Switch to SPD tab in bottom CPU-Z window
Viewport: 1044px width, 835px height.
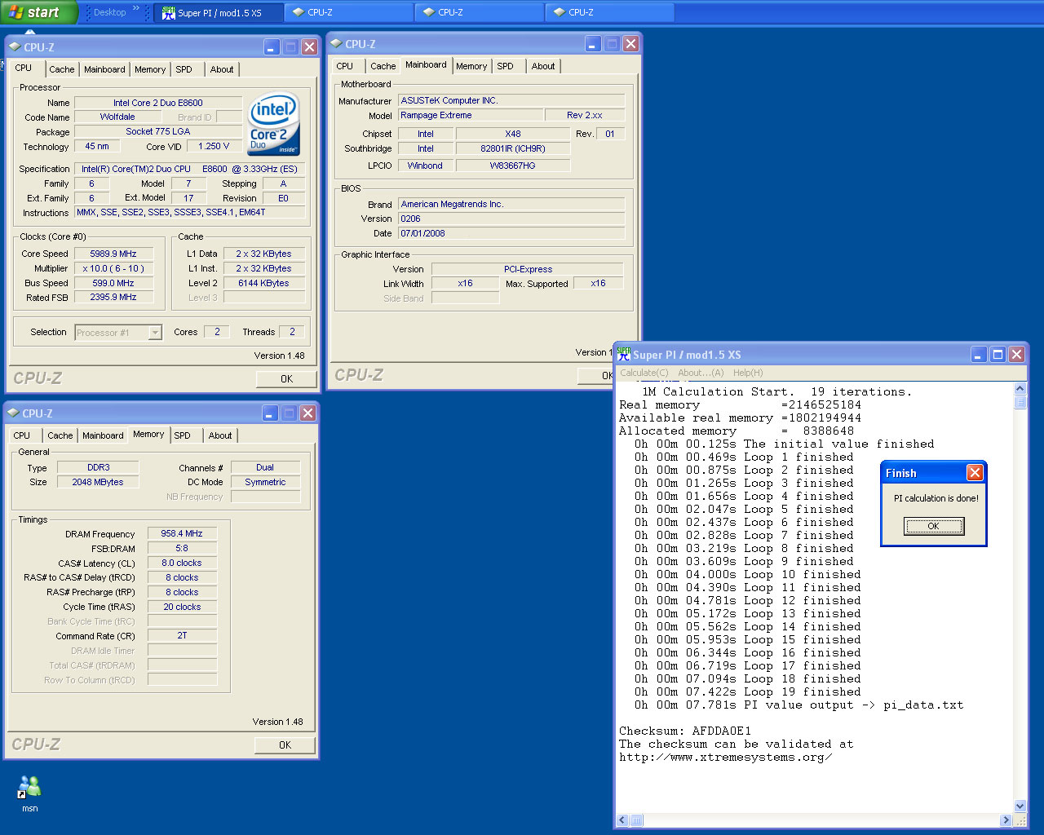point(183,436)
